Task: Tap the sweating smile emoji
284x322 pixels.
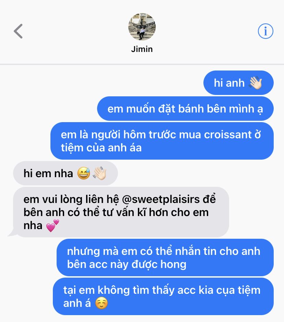Action: pos(84,173)
